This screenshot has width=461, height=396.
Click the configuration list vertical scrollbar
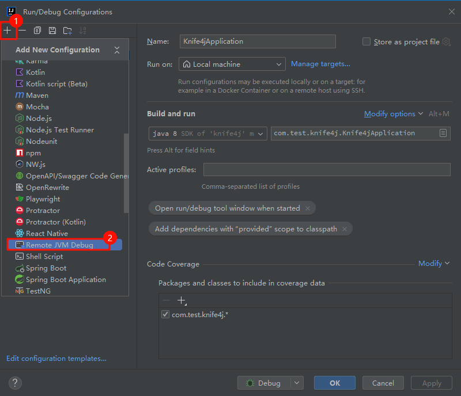(x=126, y=173)
